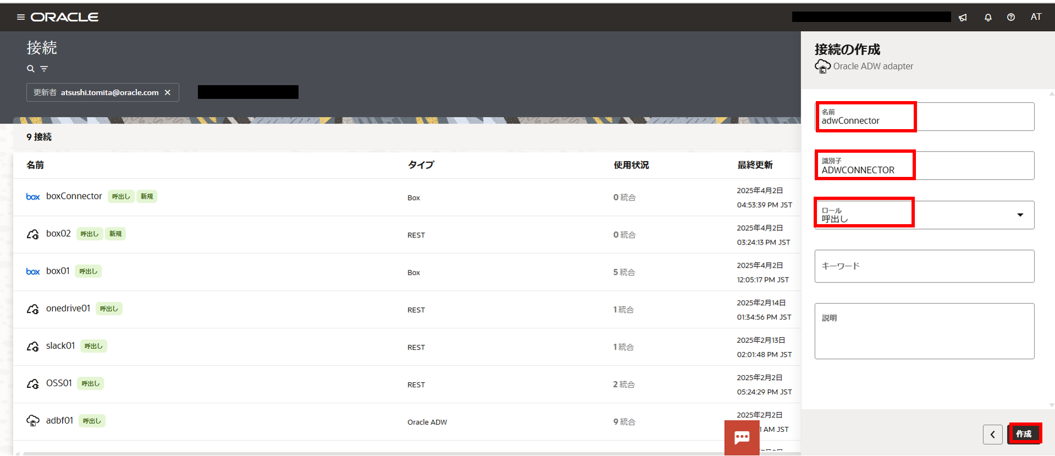Click the 9 統合 usage for adbf01
This screenshot has height=456, width=1055.
pos(624,421)
